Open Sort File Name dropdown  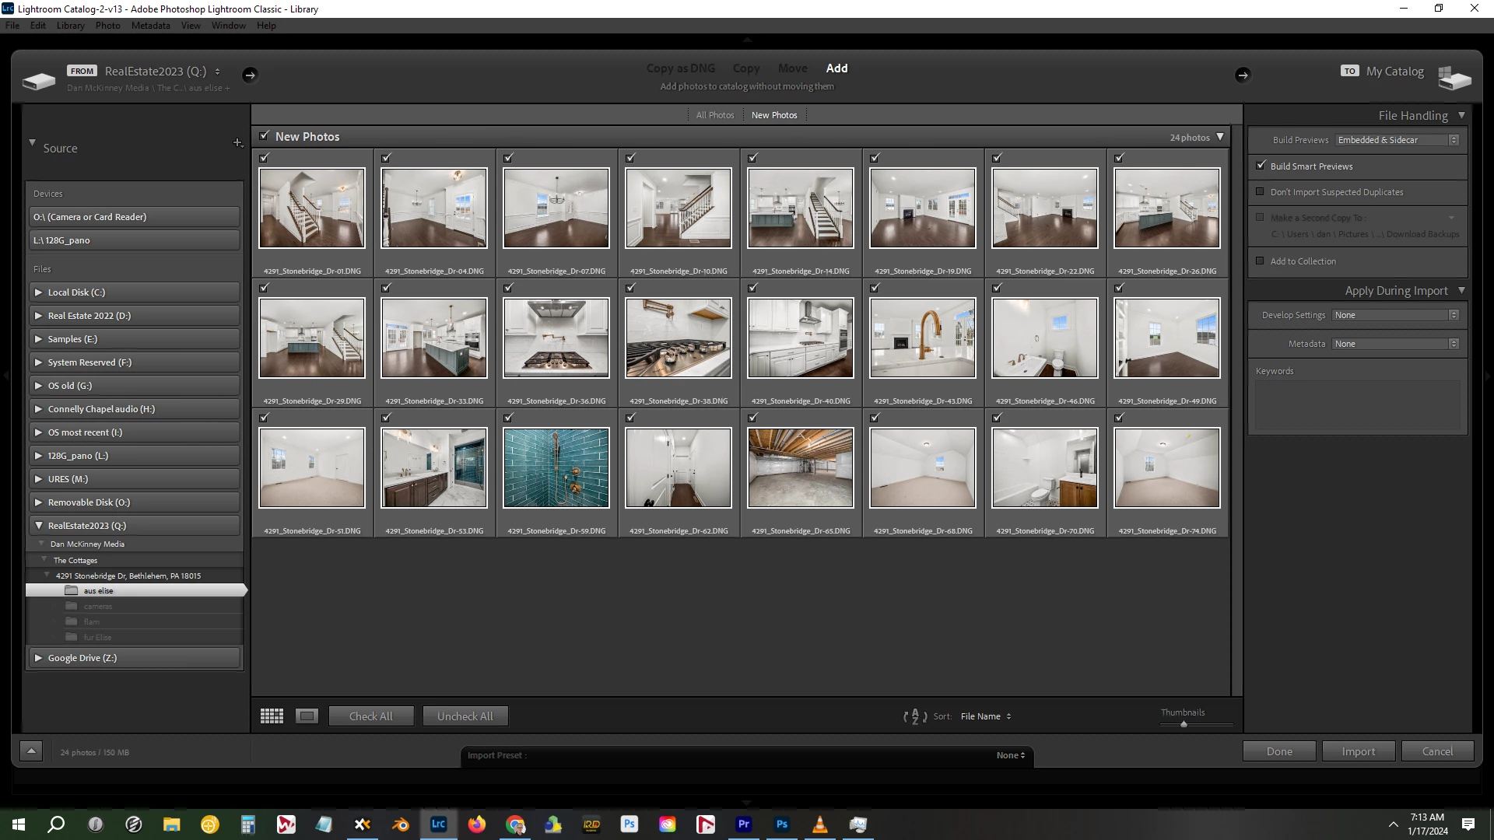point(985,716)
